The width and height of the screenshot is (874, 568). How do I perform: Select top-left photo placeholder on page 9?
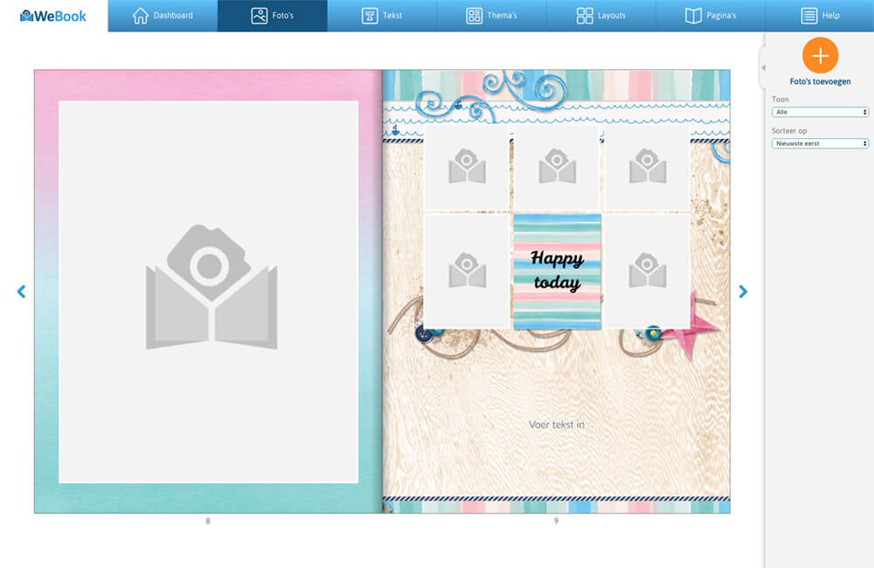click(x=467, y=167)
